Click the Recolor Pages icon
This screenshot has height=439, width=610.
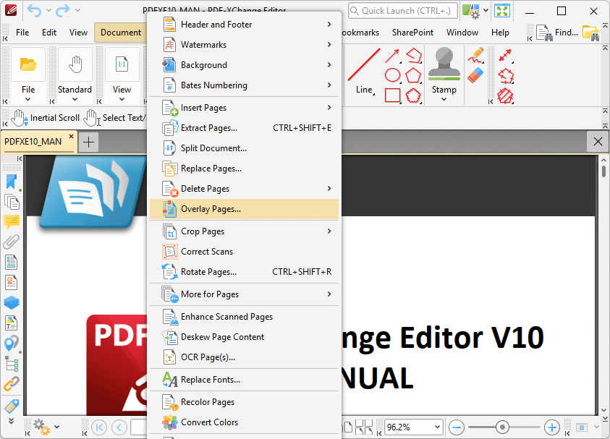(169, 402)
